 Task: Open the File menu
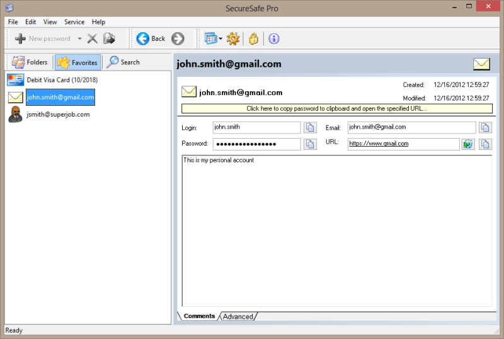(13, 22)
